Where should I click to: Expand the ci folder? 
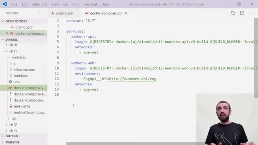(x=15, y=64)
